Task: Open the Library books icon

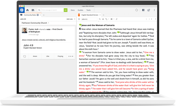Action: [x=33, y=10]
